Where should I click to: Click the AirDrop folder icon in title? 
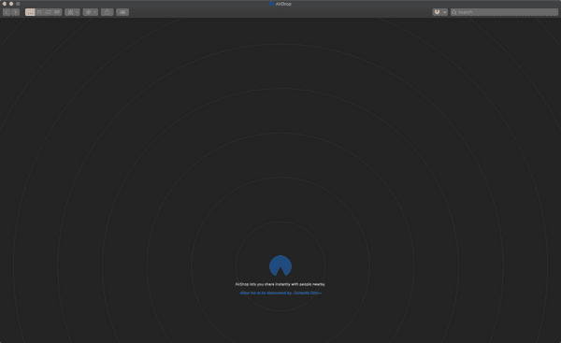[271, 4]
